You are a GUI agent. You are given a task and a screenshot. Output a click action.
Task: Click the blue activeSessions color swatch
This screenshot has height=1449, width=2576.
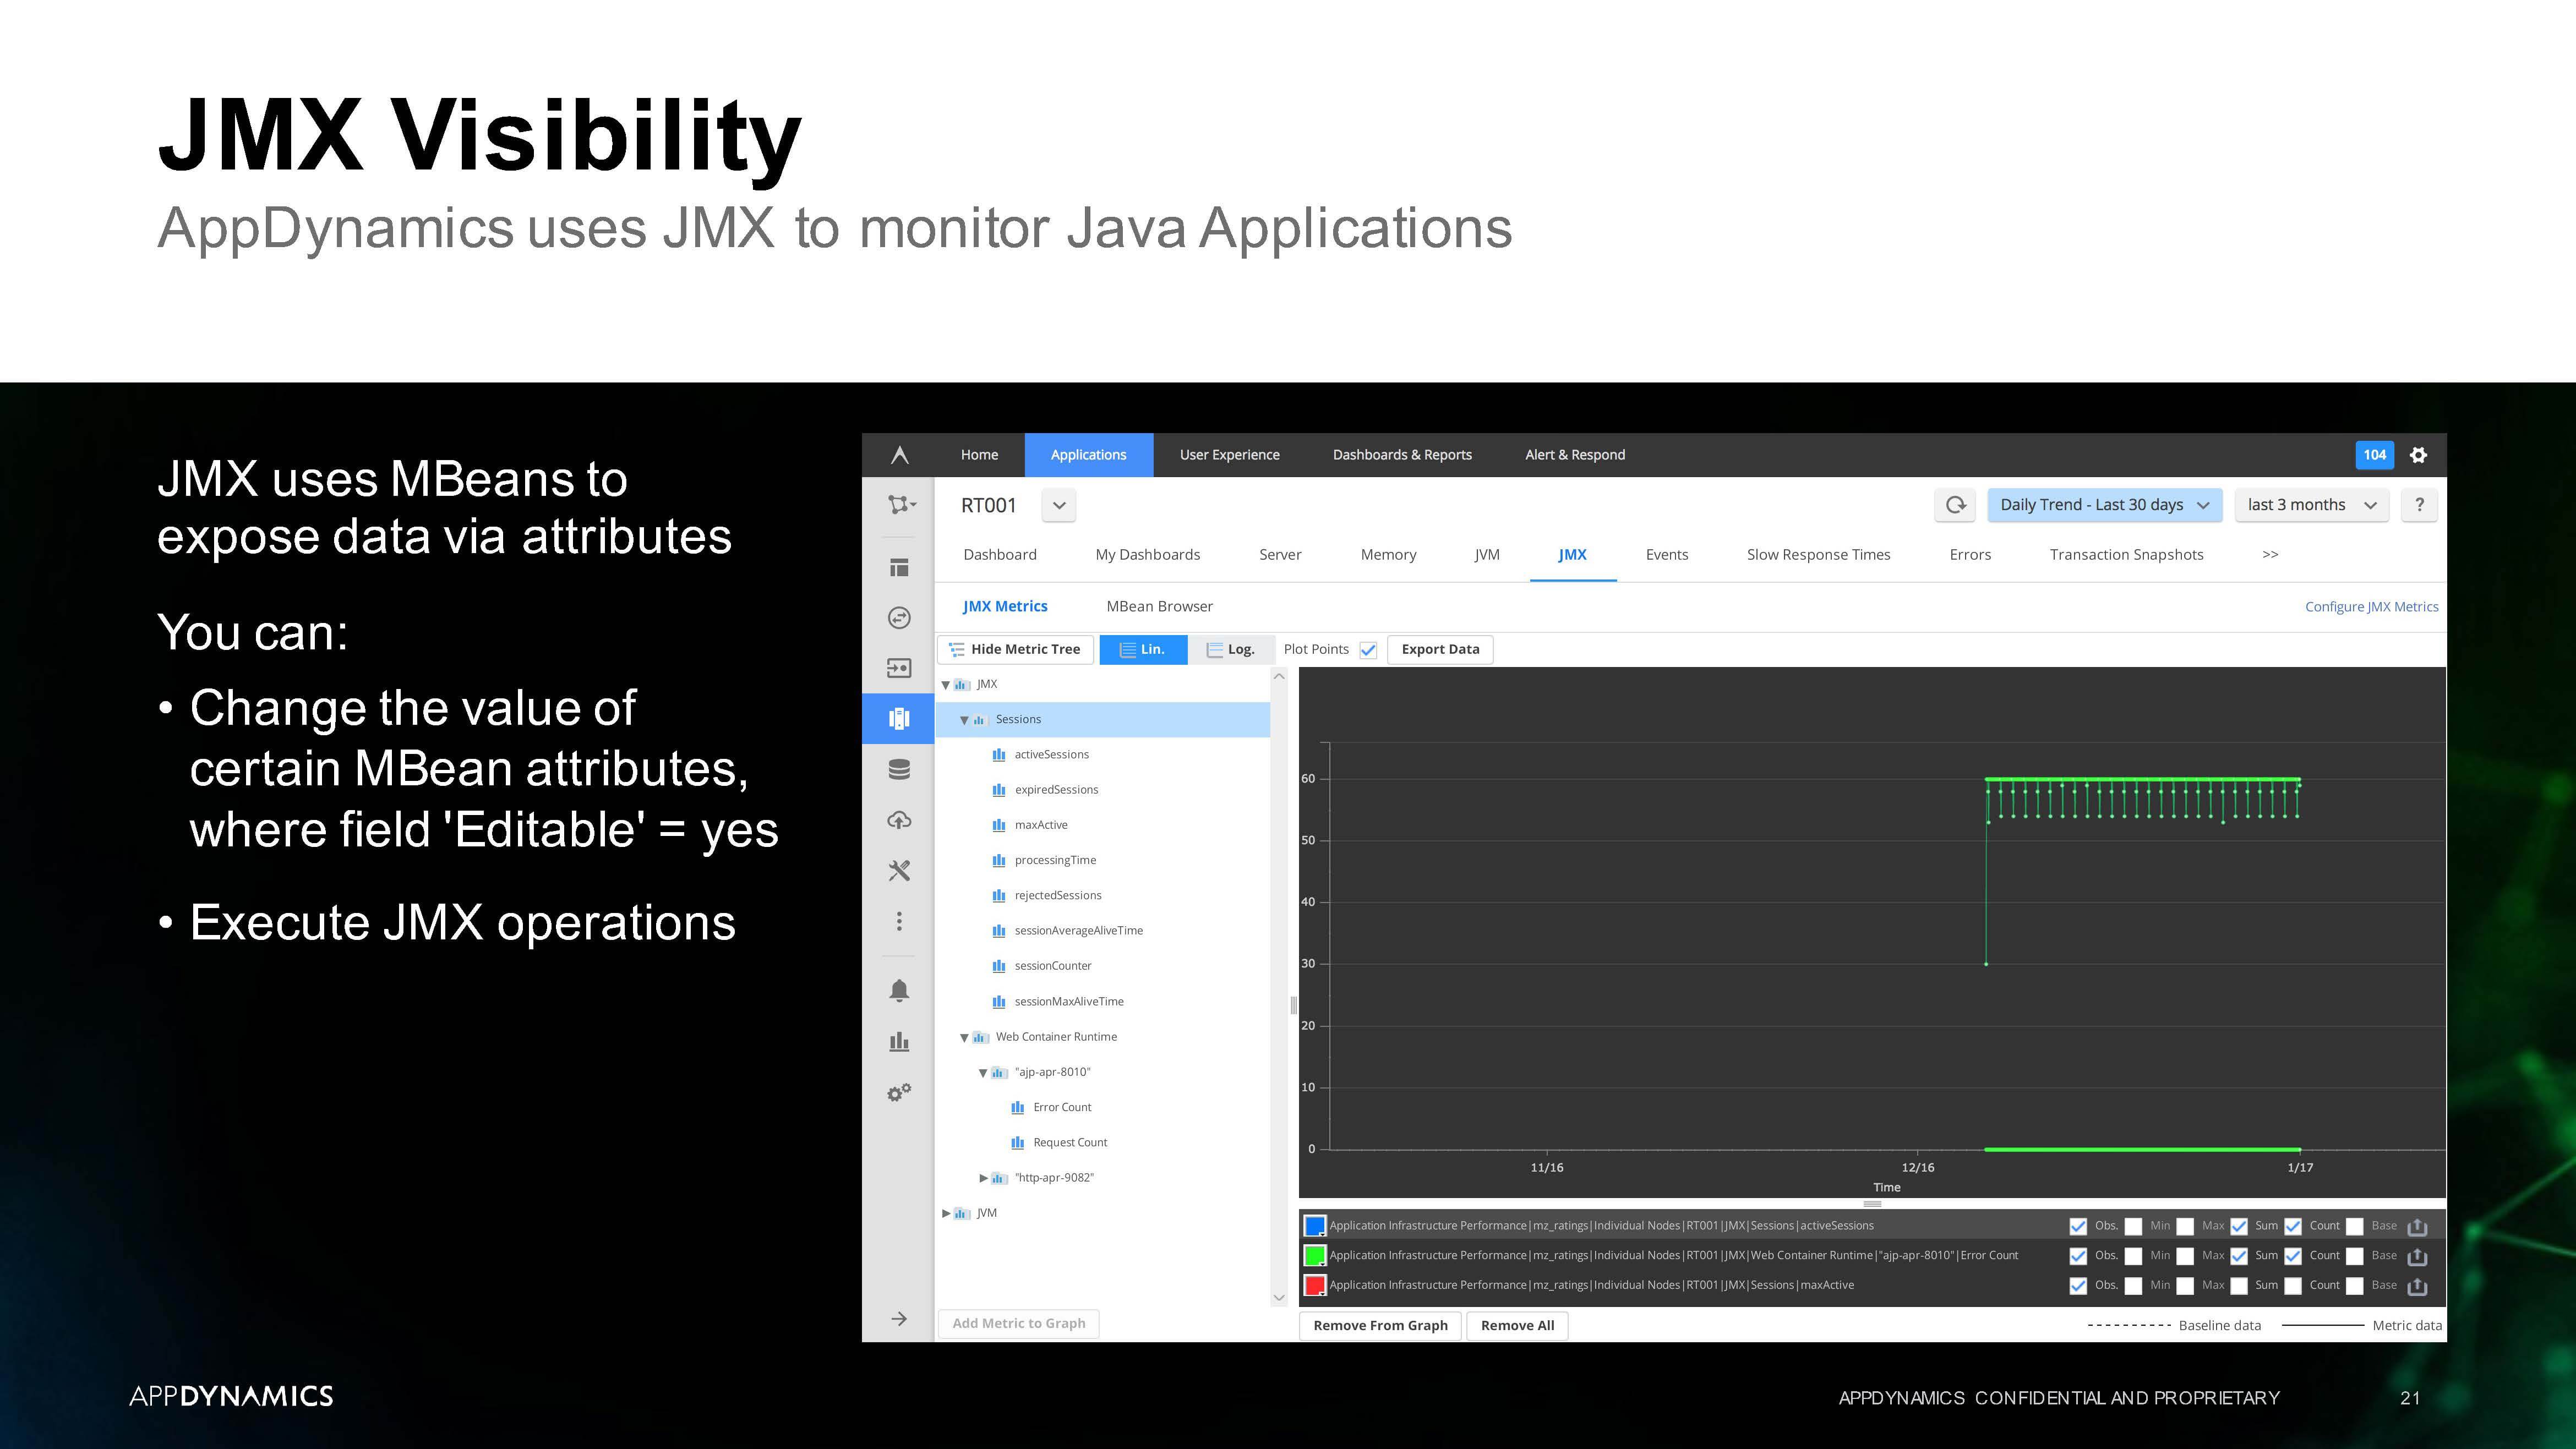(1314, 1226)
